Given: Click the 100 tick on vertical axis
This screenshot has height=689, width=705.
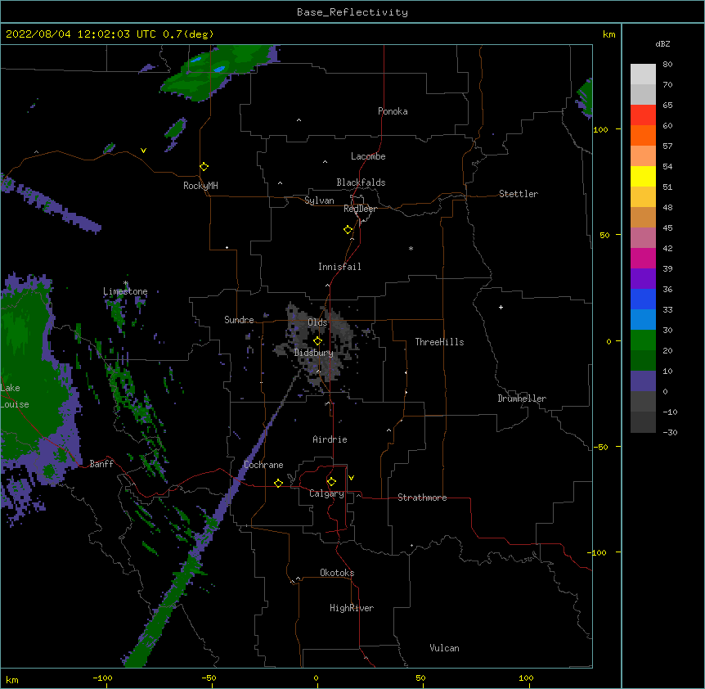Looking at the screenshot, I should (600, 129).
